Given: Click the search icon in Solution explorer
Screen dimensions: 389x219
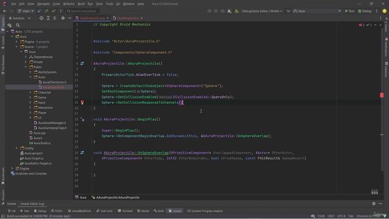Looking at the screenshot, I should coord(18,25).
